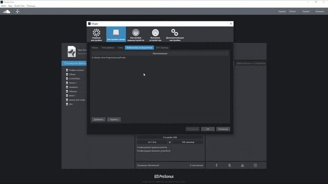This screenshot has width=328, height=184.
Task: Open recent file COVERS(2)
Action: coord(74,79)
